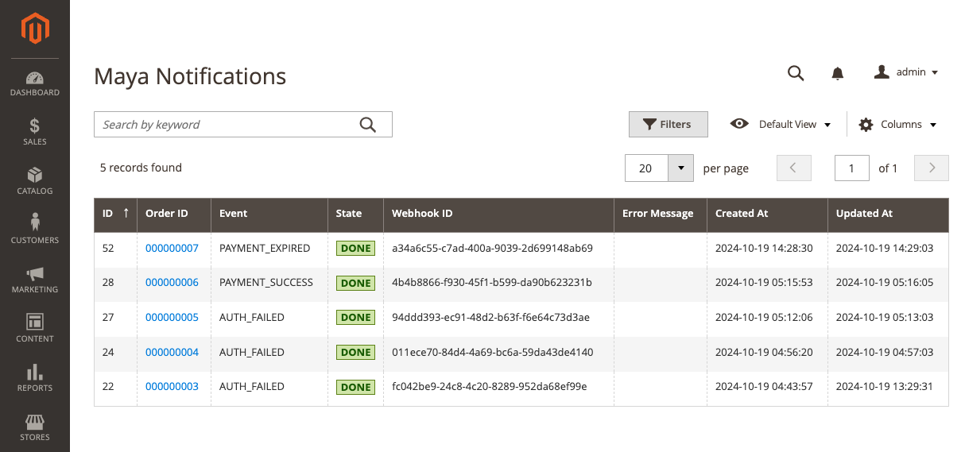Image resolution: width=965 pixels, height=452 pixels.
Task: Open order 000000004 link
Action: tap(172, 353)
